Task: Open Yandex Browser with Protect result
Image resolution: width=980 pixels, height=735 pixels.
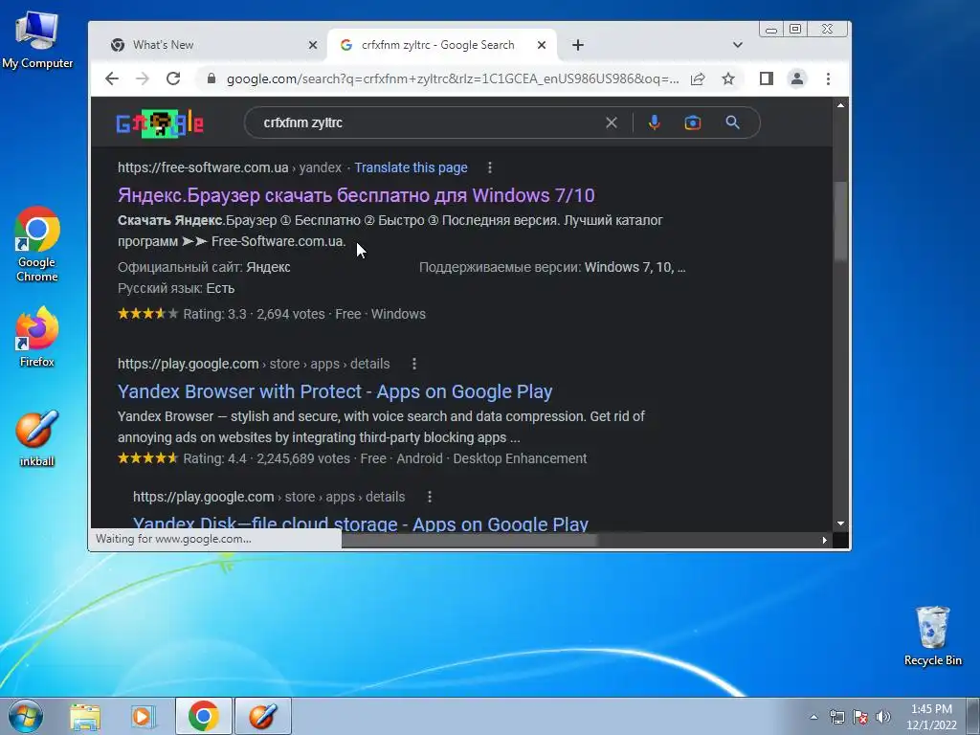Action: click(x=335, y=391)
